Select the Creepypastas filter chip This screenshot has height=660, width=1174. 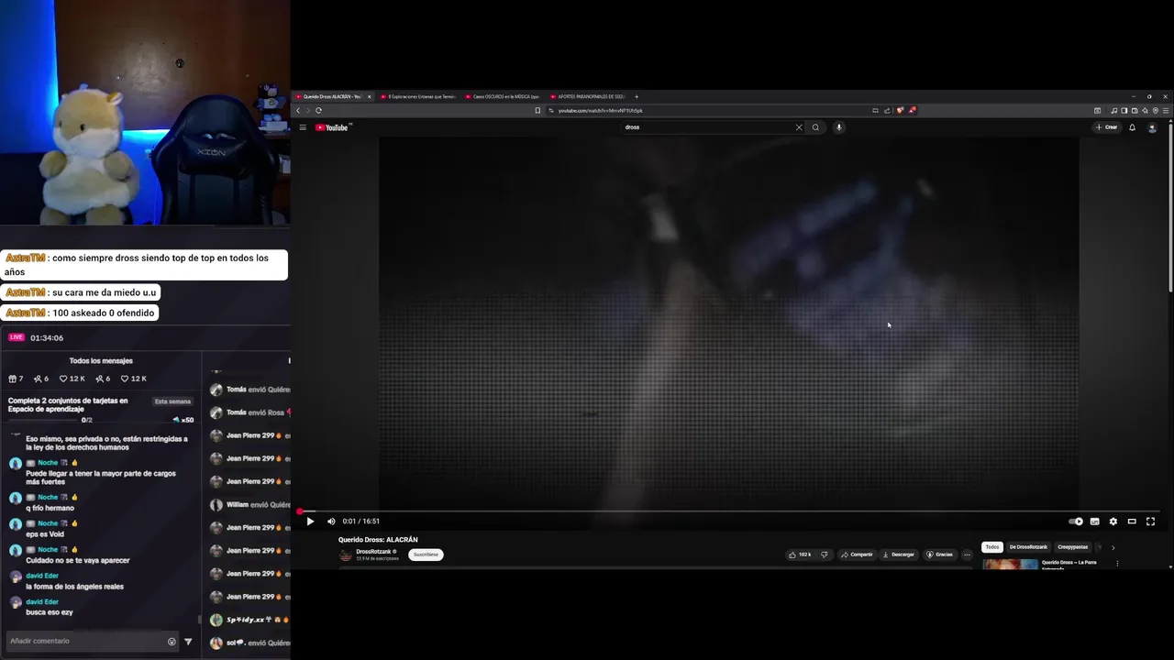point(1072,547)
